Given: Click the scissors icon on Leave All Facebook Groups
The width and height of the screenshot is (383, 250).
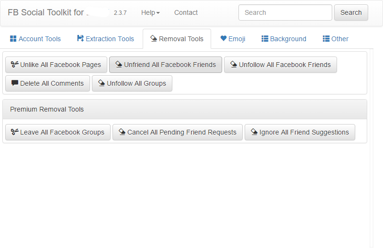Looking at the screenshot, I should 15,132.
